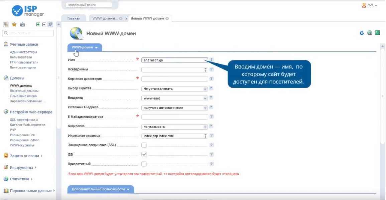Screen dimensions: 386x200
Task: Close the Новый WWW-домен tab
Action: pos(167,18)
